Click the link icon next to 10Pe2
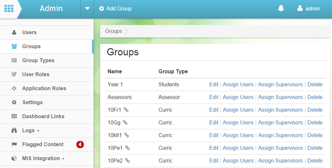 (x=127, y=161)
